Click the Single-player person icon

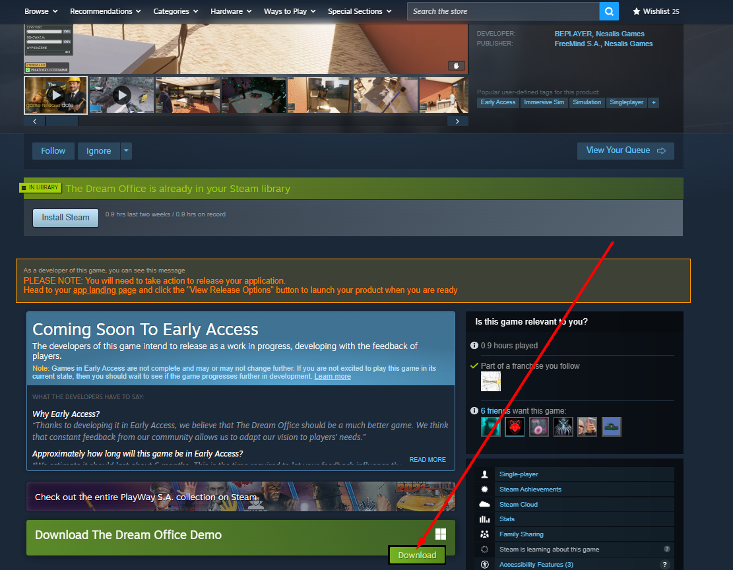point(484,474)
